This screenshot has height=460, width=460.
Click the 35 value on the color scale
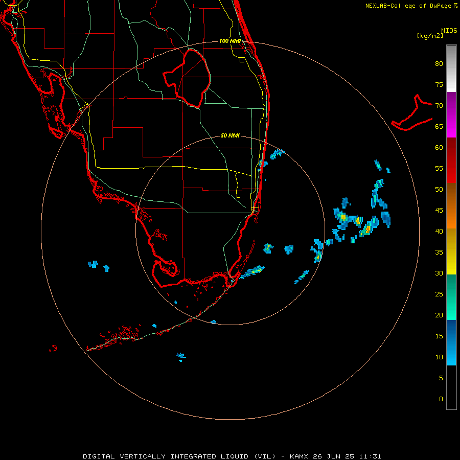coord(439,252)
